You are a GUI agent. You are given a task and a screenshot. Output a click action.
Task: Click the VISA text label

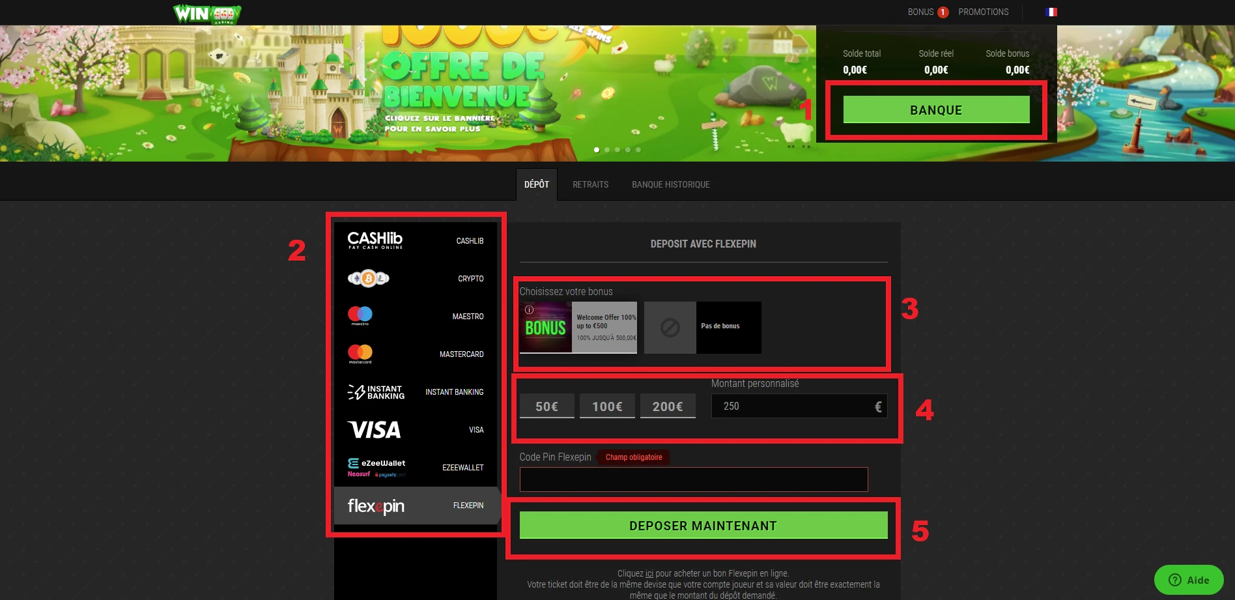point(476,430)
